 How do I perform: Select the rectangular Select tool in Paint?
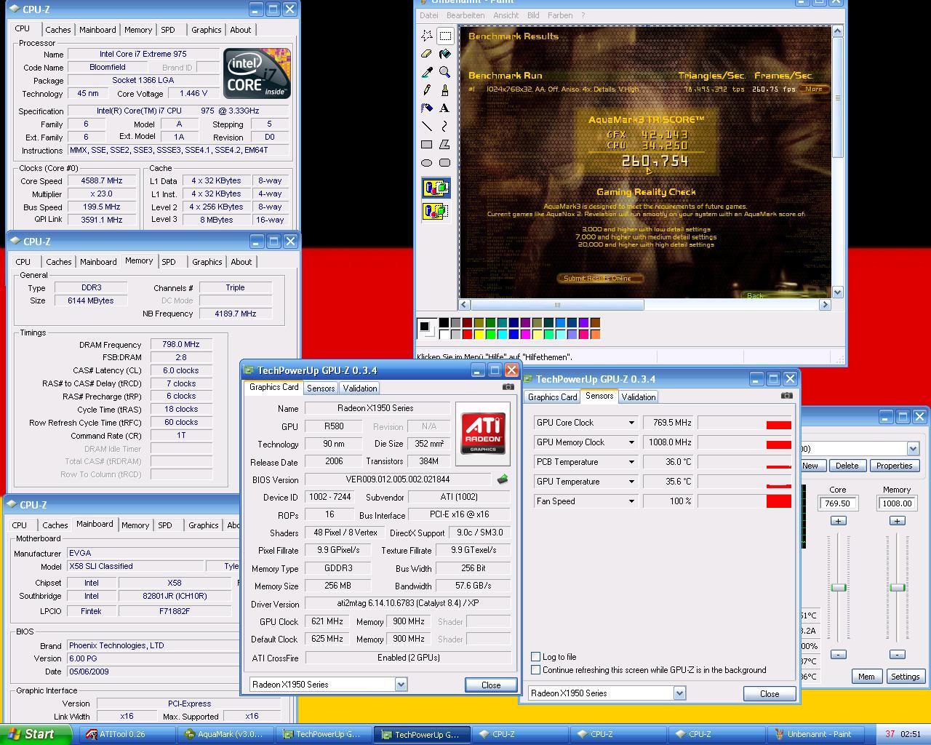(x=445, y=36)
